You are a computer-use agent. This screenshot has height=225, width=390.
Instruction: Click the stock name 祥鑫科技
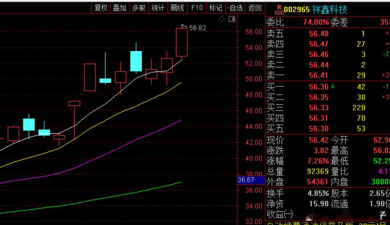[330, 10]
